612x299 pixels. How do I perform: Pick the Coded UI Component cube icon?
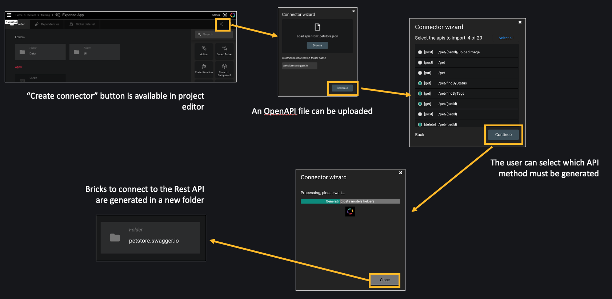point(224,66)
